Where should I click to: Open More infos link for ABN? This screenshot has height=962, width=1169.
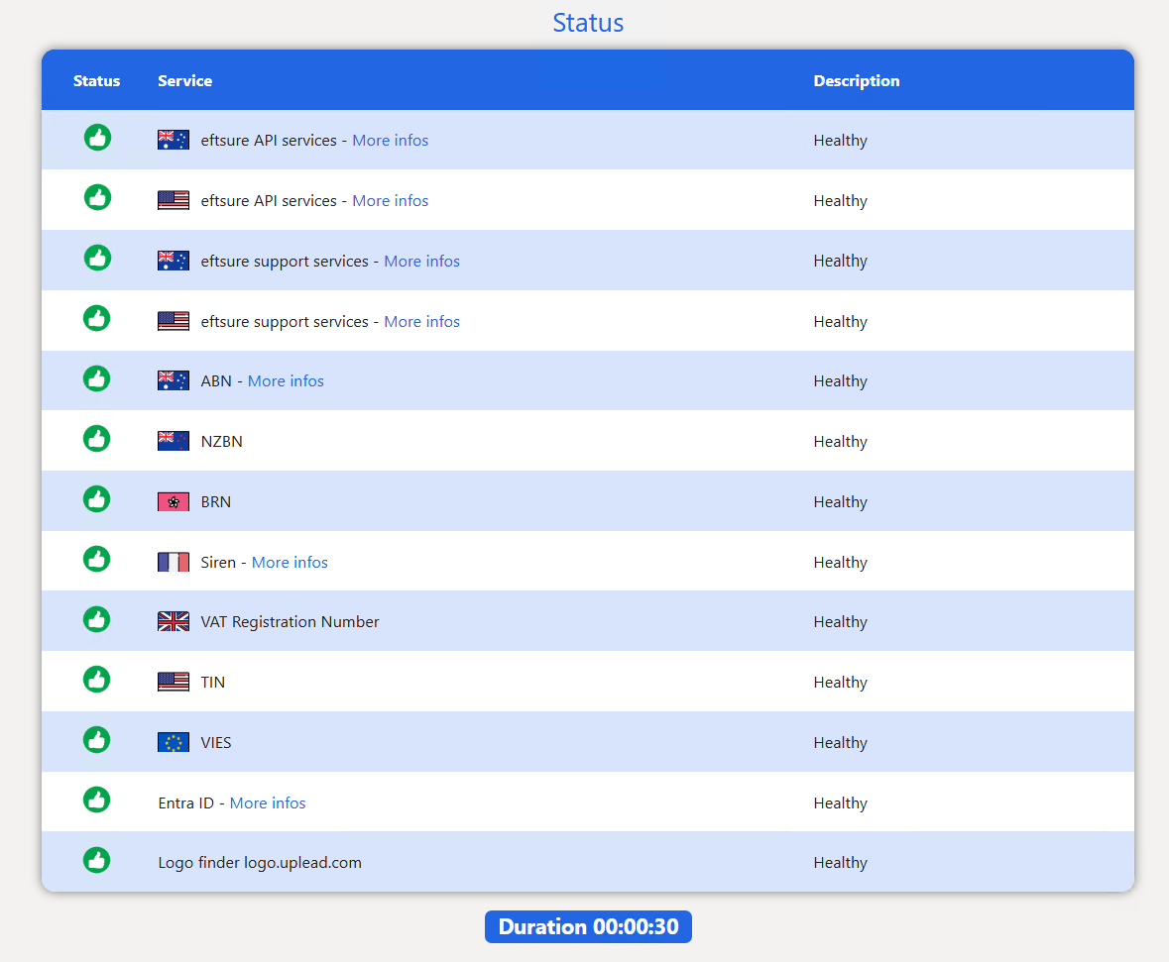click(x=286, y=380)
